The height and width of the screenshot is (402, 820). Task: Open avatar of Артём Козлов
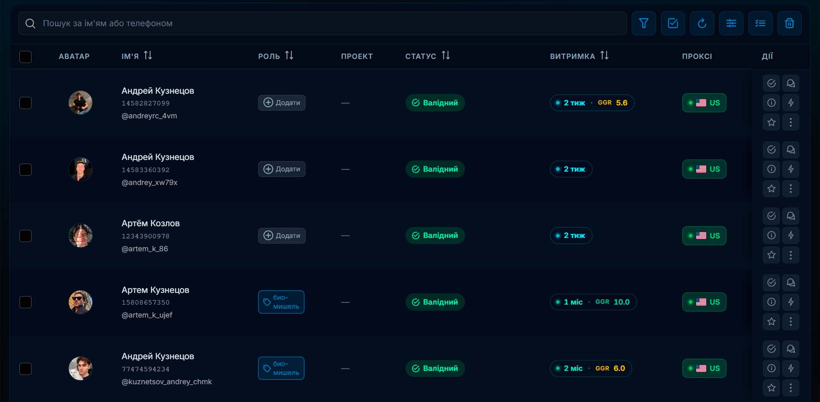click(x=81, y=236)
